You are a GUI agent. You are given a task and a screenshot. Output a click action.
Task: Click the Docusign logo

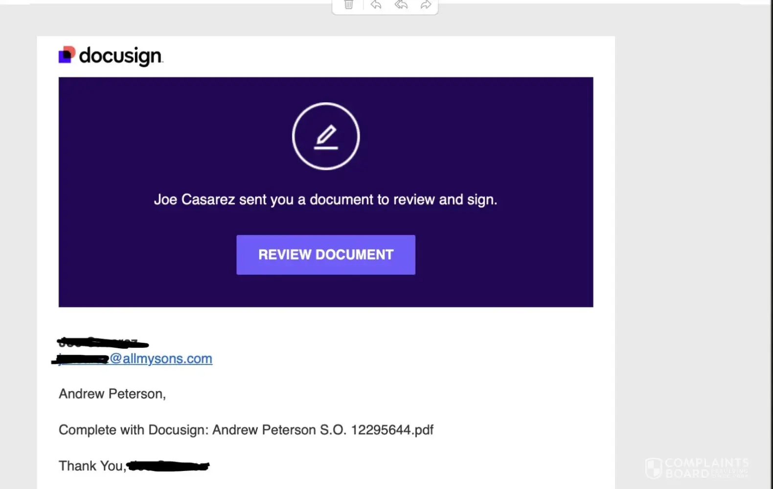[x=111, y=56]
